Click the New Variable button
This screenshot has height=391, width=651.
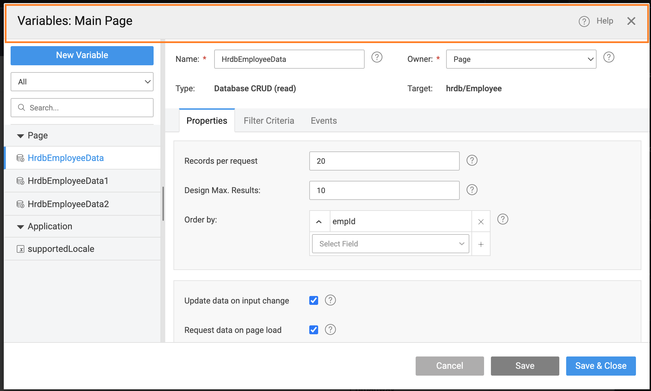(x=82, y=55)
